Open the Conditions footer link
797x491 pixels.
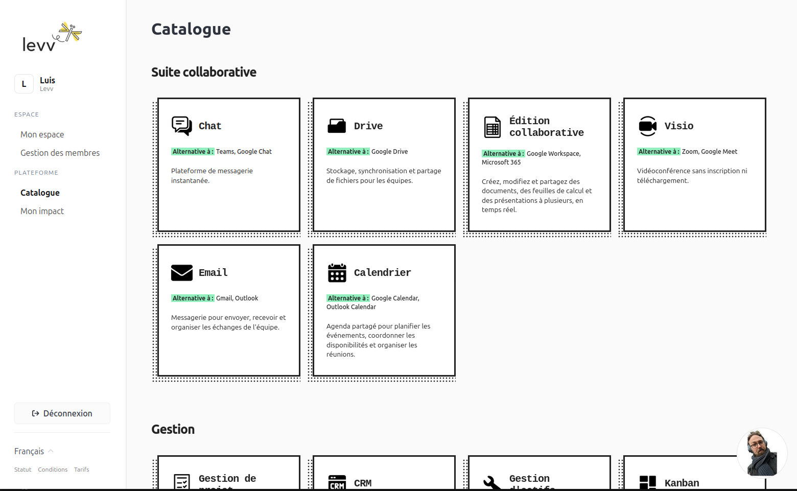point(53,470)
